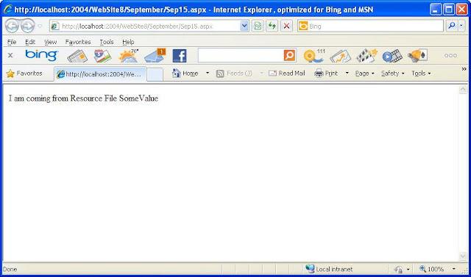This screenshot has height=277, width=471.
Task: Open the Help menu
Action: point(128,42)
